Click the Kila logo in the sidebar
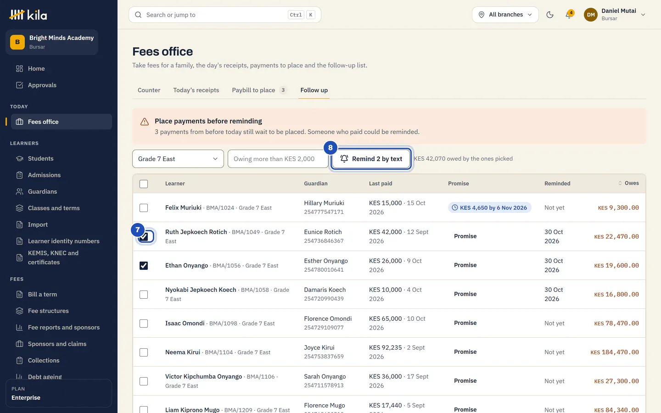Viewport: 661px width, 413px height. [28, 15]
